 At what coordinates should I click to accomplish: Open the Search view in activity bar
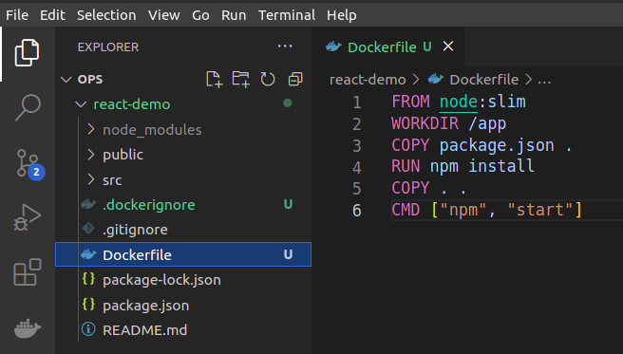point(28,107)
